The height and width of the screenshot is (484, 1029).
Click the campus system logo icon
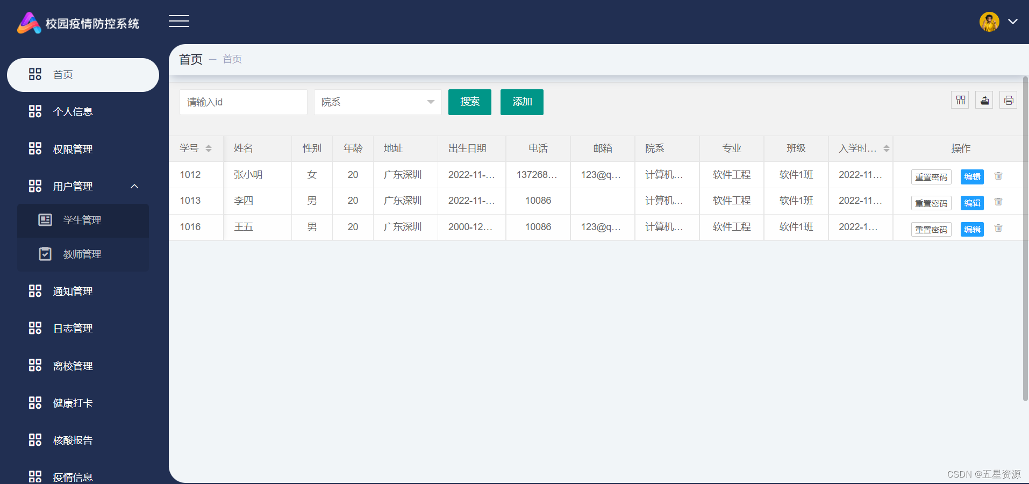29,23
